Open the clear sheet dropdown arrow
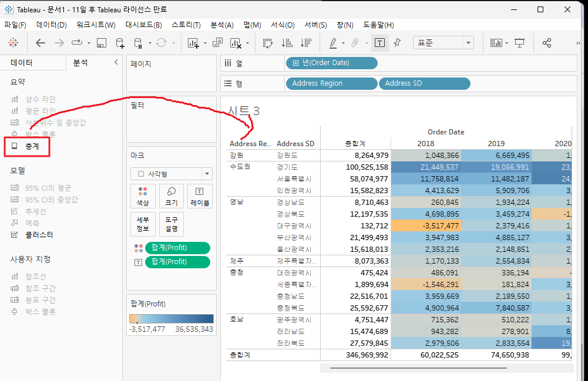The width and height of the screenshot is (588, 381). point(247,43)
